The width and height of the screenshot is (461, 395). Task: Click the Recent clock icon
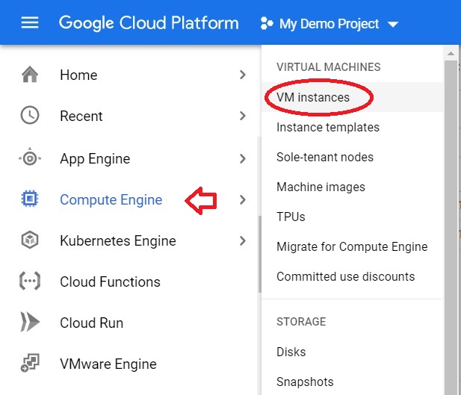30,115
